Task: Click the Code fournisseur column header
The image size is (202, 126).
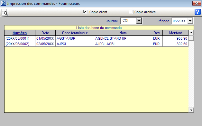Action: tap(75, 33)
